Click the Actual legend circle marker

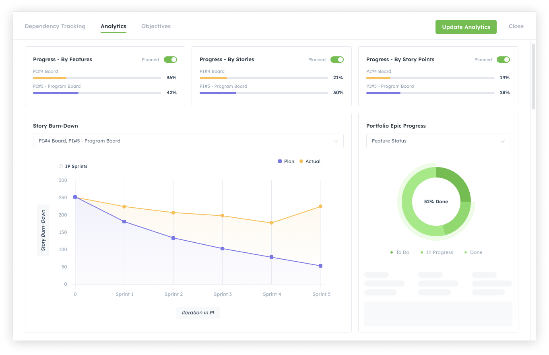(x=301, y=161)
